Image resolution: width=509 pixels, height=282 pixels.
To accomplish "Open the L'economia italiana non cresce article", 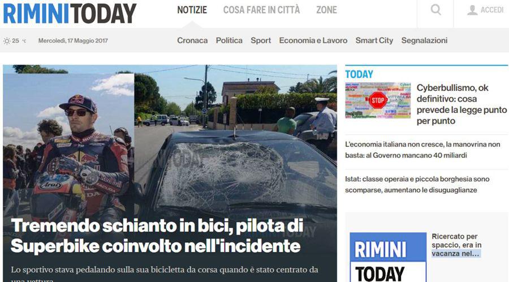I will 422,150.
